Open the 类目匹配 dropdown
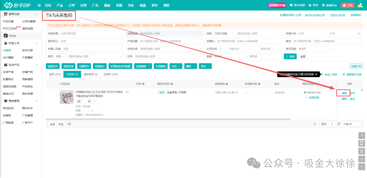 tap(309, 49)
